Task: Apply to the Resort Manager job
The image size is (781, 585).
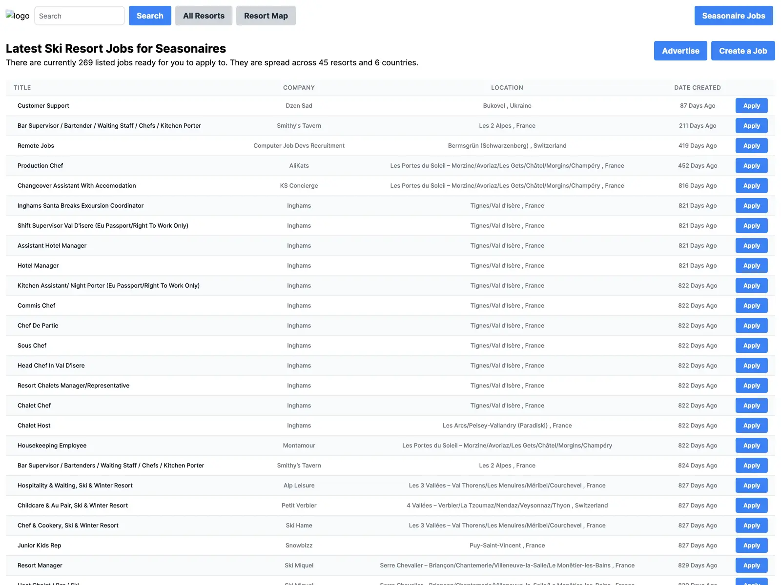Action: (x=752, y=565)
